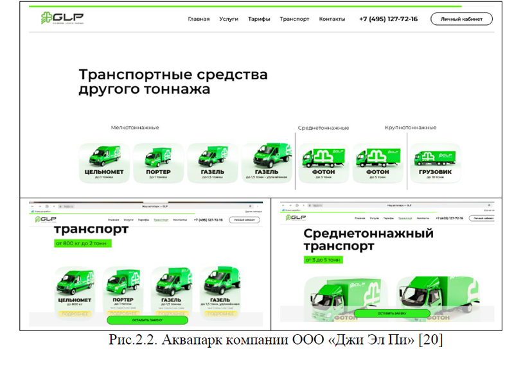Go back in the browser showing 800 кг–2 тонн page
Screen dimensions: 514x376
[x=33, y=207]
